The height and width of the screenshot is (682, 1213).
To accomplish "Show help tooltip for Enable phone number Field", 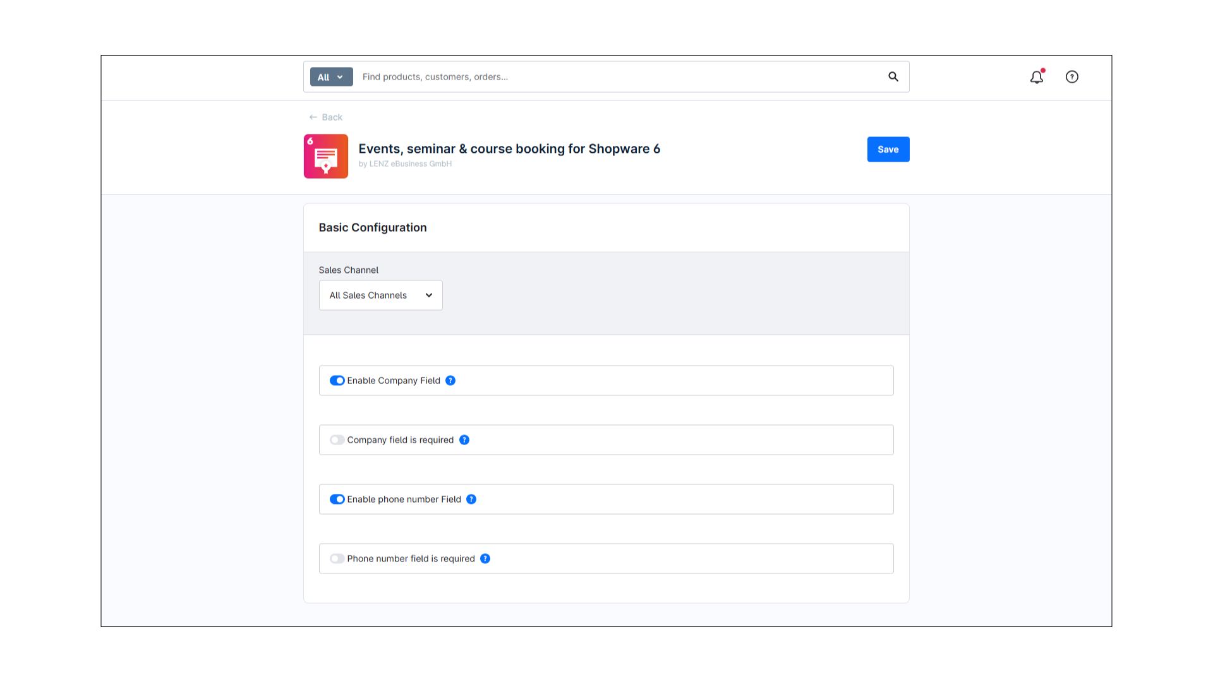I will [x=471, y=500].
